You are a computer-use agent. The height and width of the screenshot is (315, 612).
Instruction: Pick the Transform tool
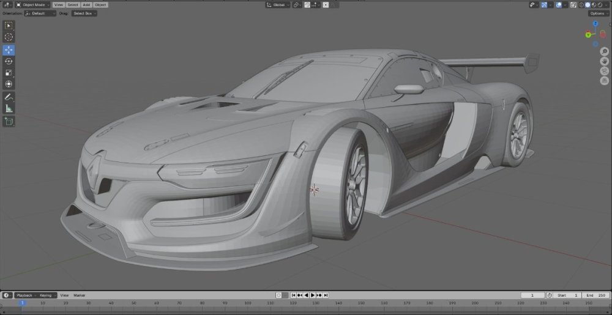[9, 84]
